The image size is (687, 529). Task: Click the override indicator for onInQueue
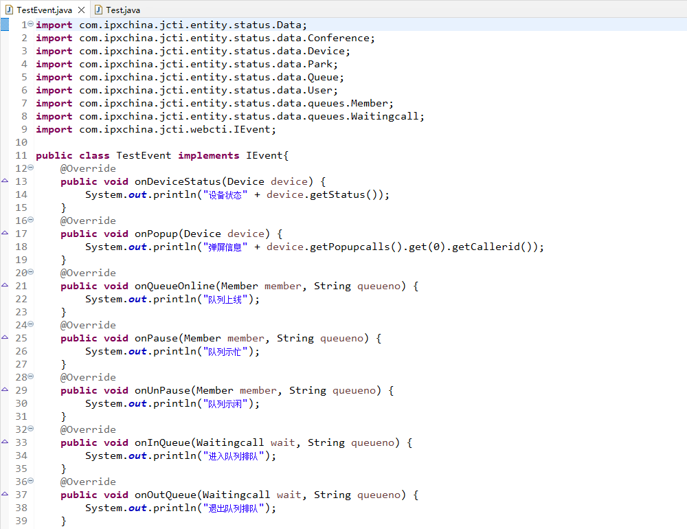click(5, 442)
